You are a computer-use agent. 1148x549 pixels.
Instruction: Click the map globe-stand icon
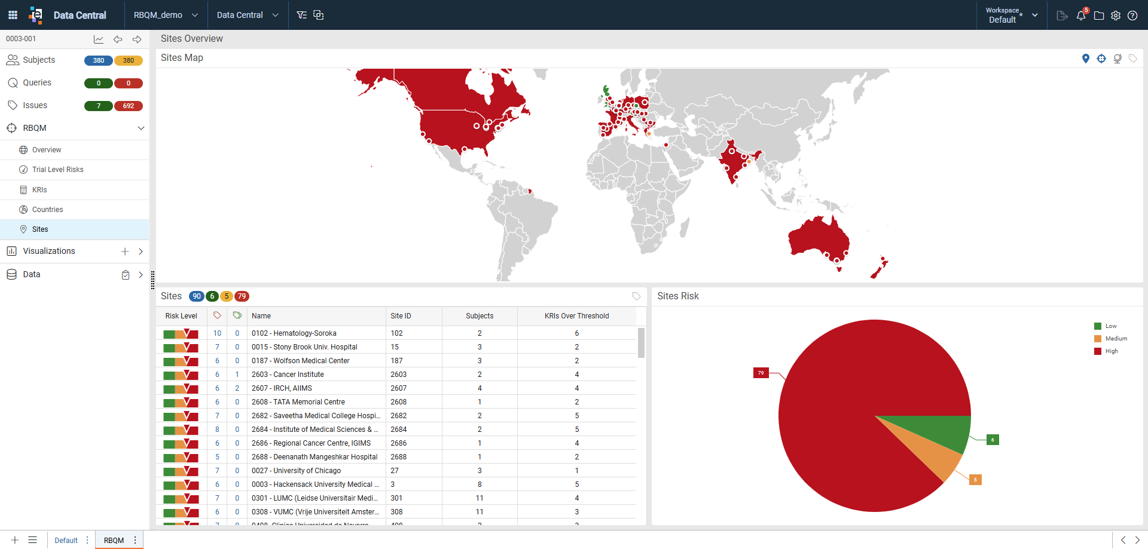pyautogui.click(x=1118, y=59)
